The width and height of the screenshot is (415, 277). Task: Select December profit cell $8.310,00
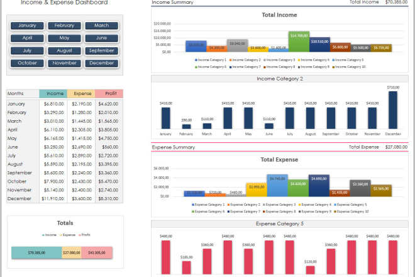tap(108, 199)
